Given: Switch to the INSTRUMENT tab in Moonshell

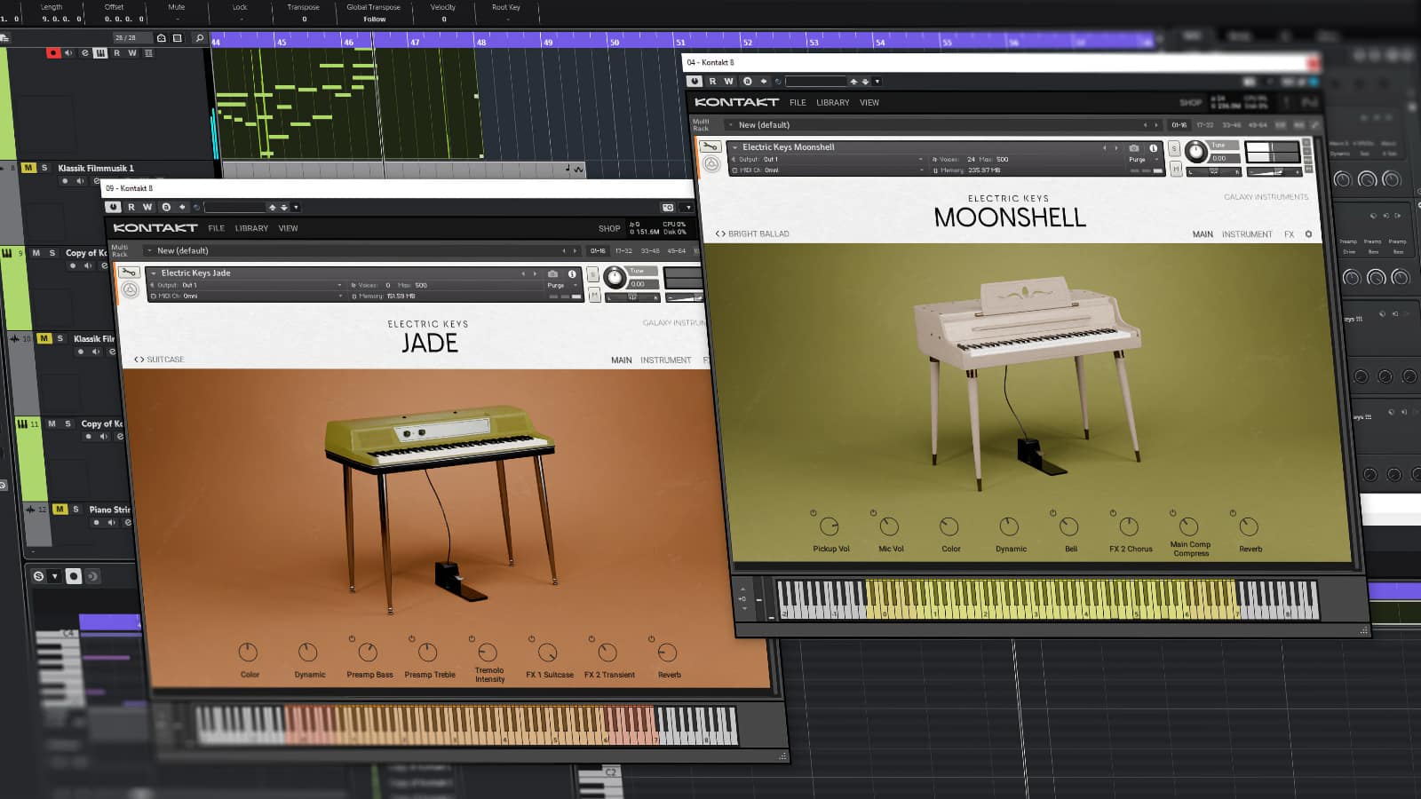Looking at the screenshot, I should tap(1247, 233).
